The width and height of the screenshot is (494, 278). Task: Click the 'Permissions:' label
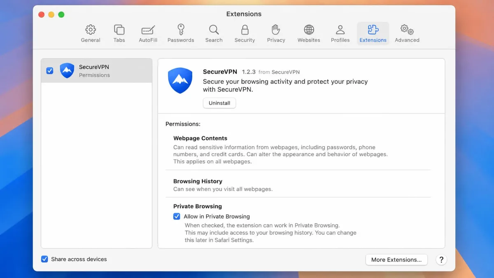183,124
